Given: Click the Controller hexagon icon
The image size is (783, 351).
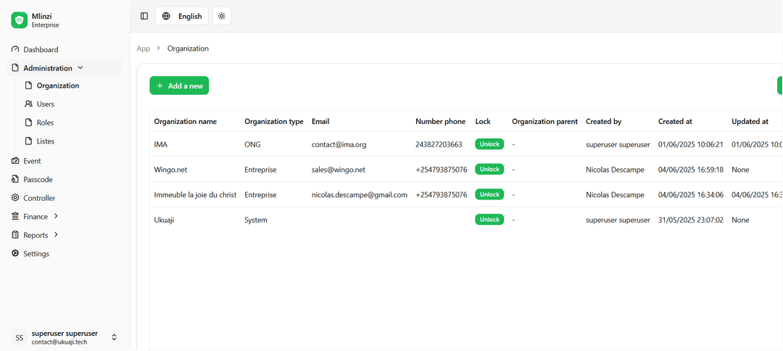Looking at the screenshot, I should click(16, 198).
